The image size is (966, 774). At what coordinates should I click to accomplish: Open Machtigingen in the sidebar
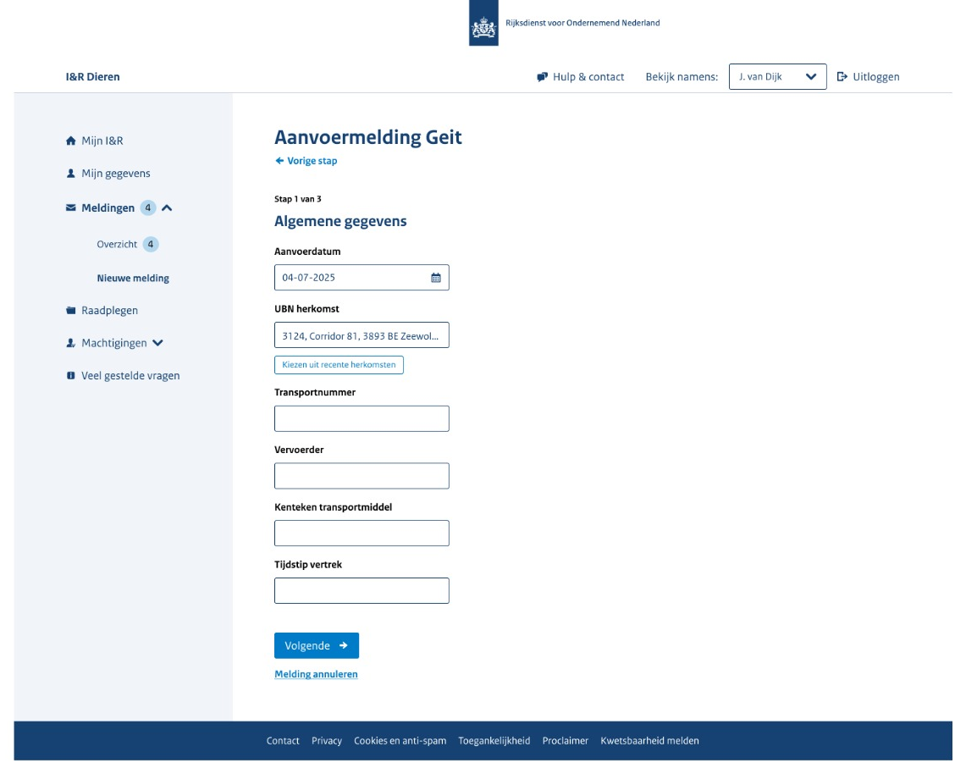click(x=114, y=343)
